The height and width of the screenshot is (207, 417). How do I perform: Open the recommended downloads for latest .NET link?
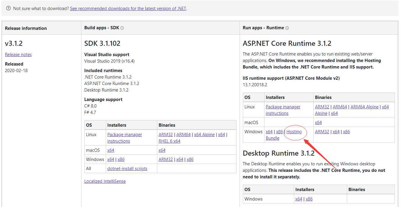pos(128,8)
